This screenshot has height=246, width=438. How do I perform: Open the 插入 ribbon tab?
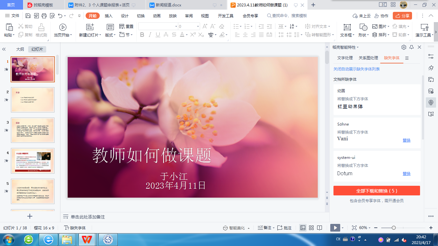coord(109,16)
